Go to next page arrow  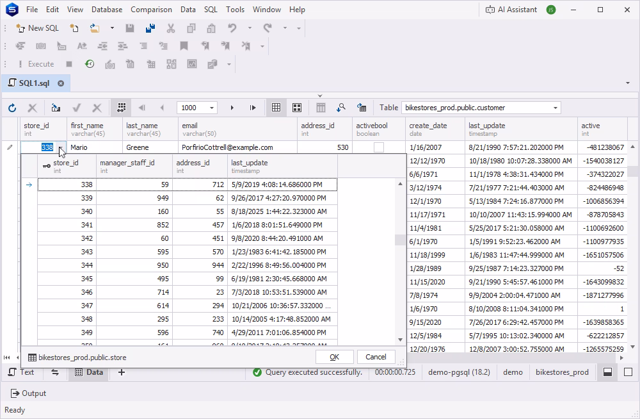pyautogui.click(x=232, y=108)
